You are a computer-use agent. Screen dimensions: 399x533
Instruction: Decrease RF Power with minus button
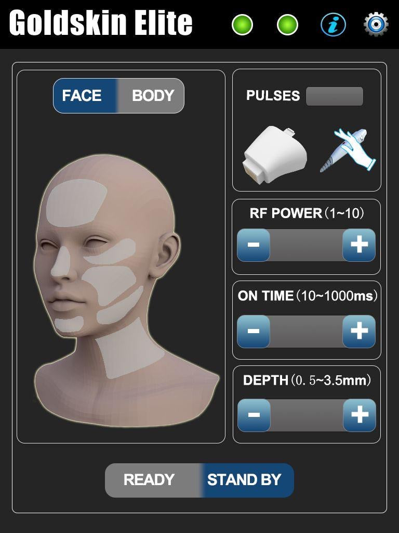(x=254, y=245)
